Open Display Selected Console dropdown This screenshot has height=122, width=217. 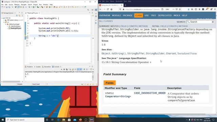[89, 69]
